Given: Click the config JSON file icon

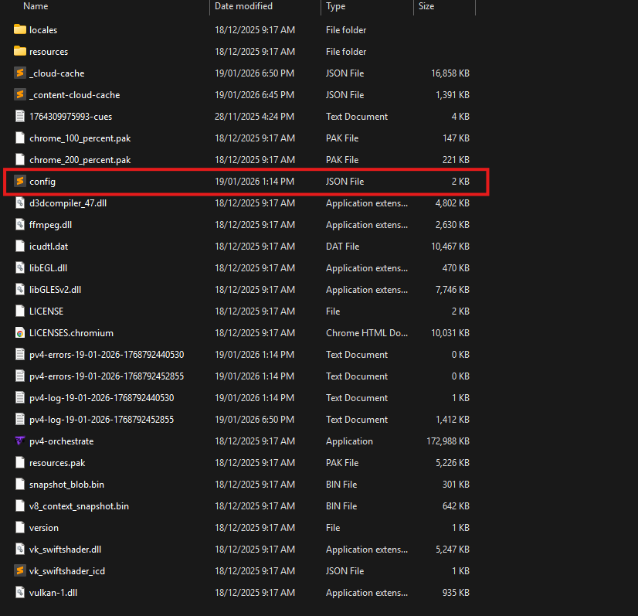Looking at the screenshot, I should pyautogui.click(x=20, y=181).
